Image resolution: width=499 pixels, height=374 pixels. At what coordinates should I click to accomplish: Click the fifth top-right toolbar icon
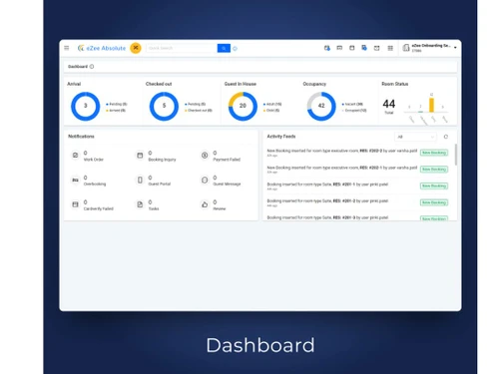pos(376,48)
